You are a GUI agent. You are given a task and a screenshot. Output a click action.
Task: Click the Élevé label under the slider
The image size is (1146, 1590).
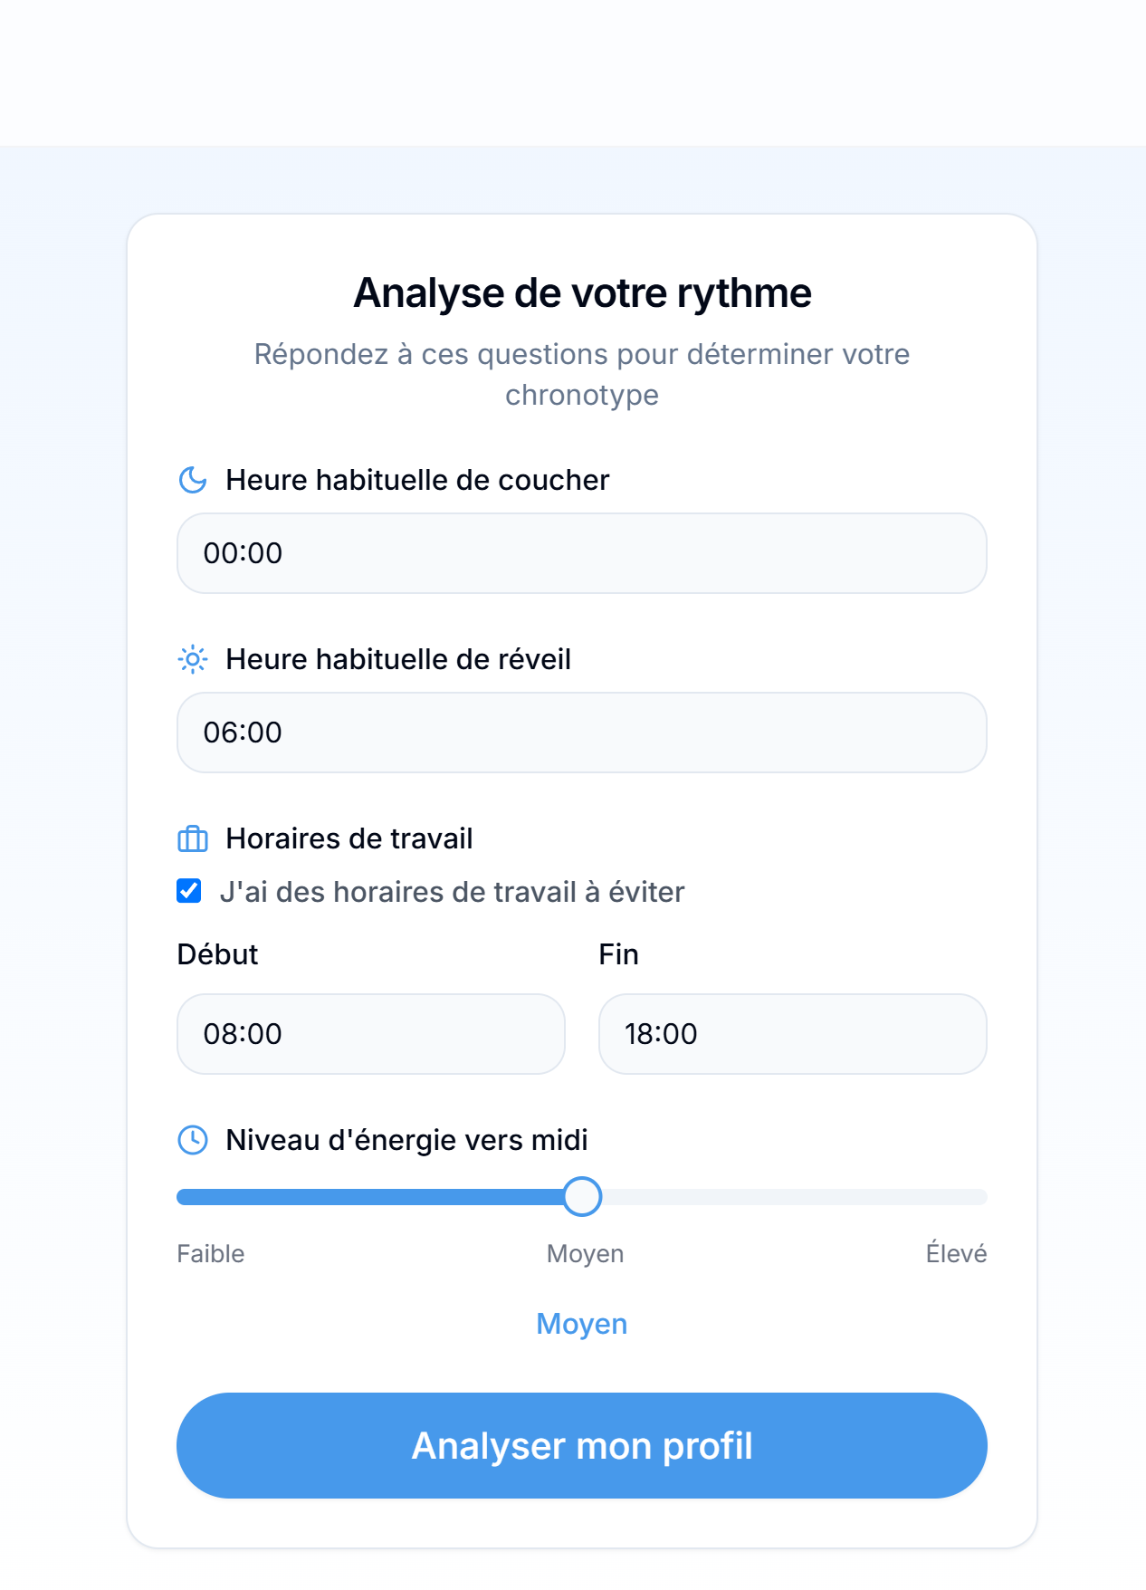coord(956,1254)
